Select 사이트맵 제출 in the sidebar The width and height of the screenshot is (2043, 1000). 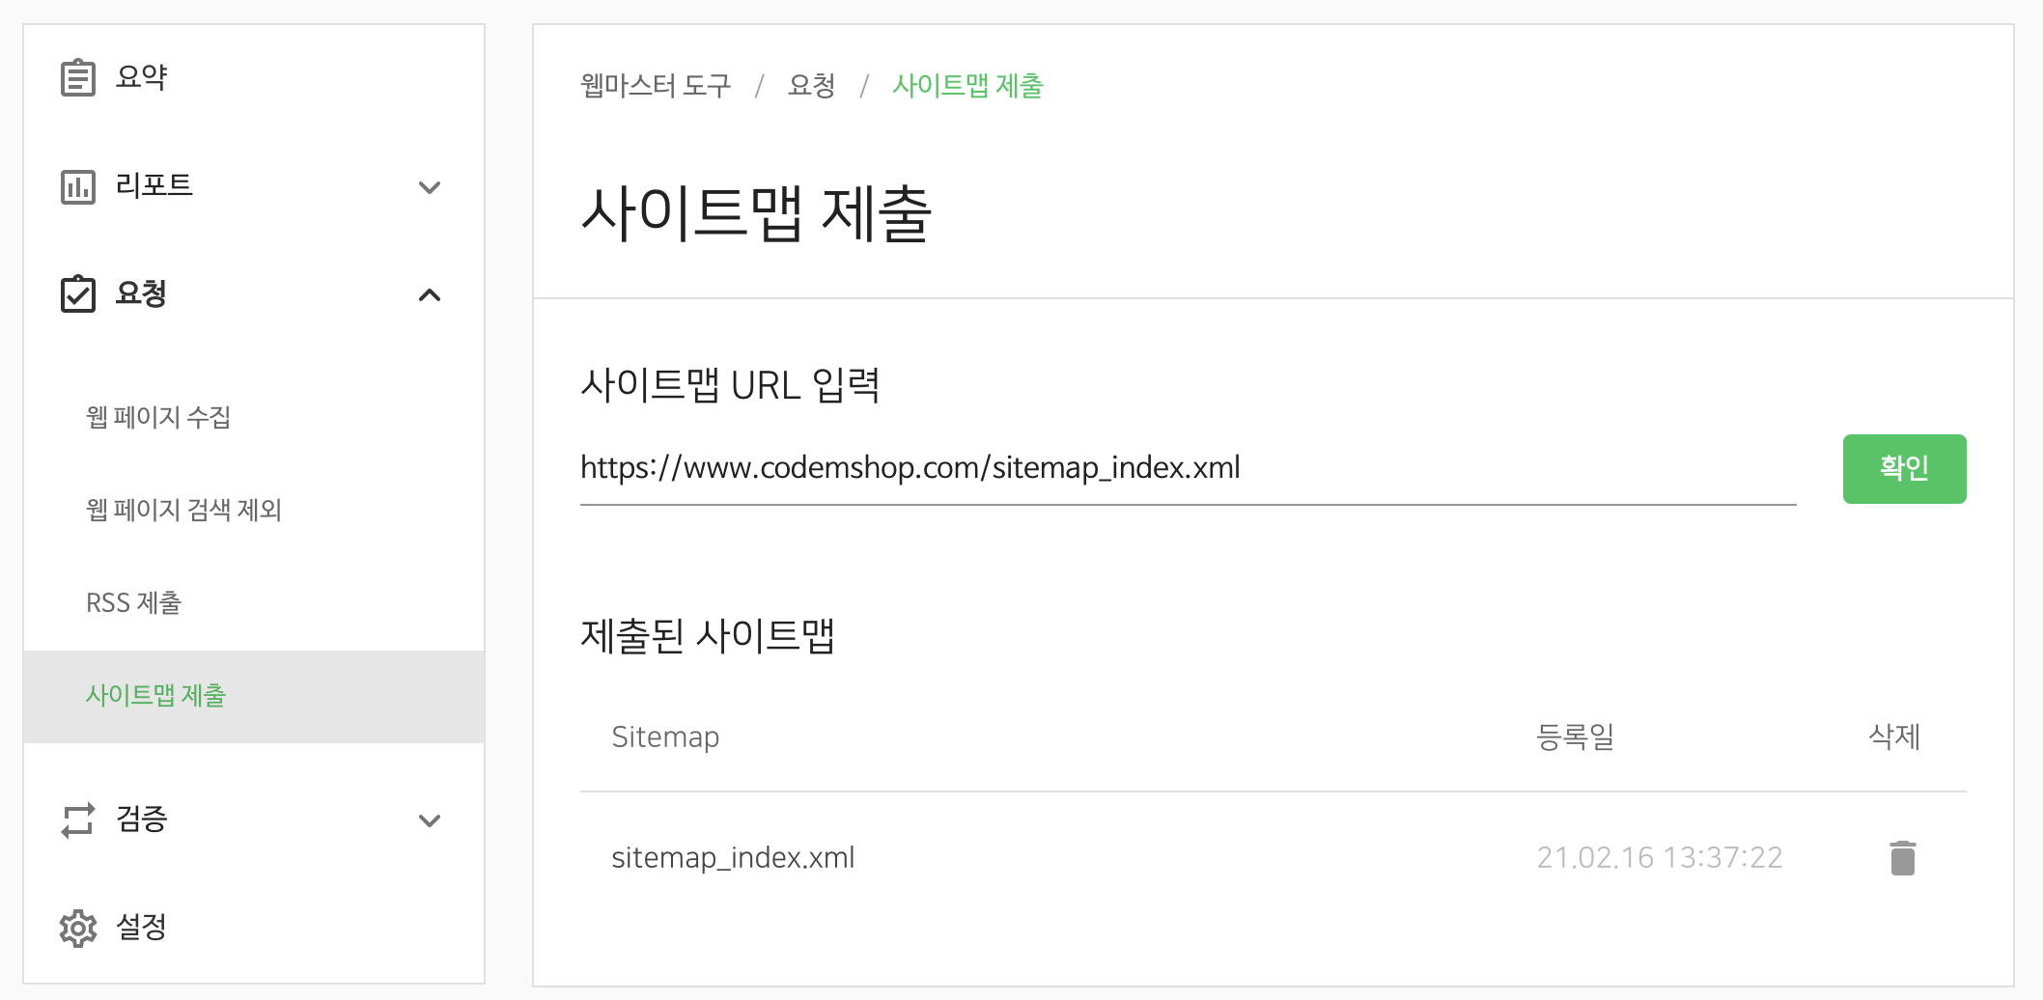pyautogui.click(x=157, y=695)
